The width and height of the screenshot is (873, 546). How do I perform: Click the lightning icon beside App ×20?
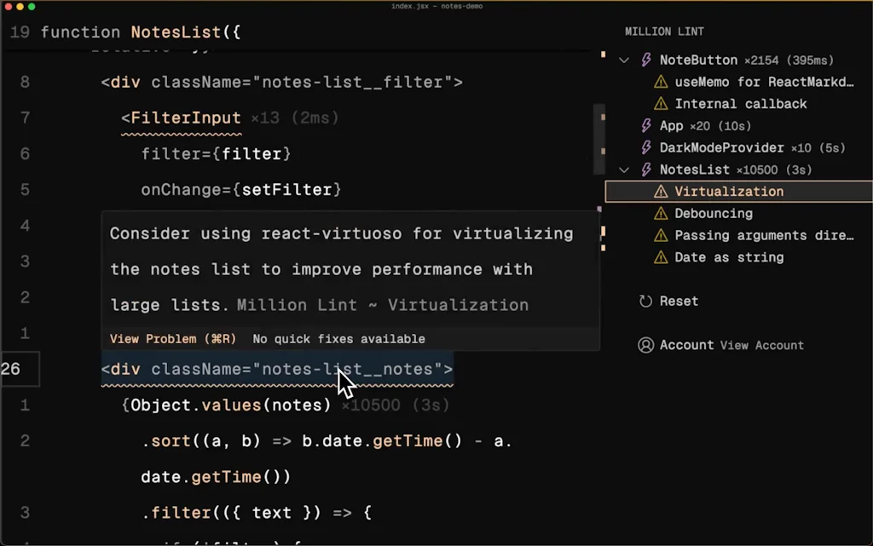(645, 125)
